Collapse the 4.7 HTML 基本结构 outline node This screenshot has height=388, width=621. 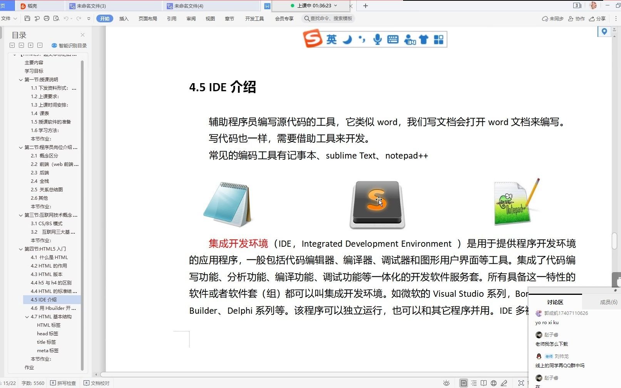[x=27, y=317]
